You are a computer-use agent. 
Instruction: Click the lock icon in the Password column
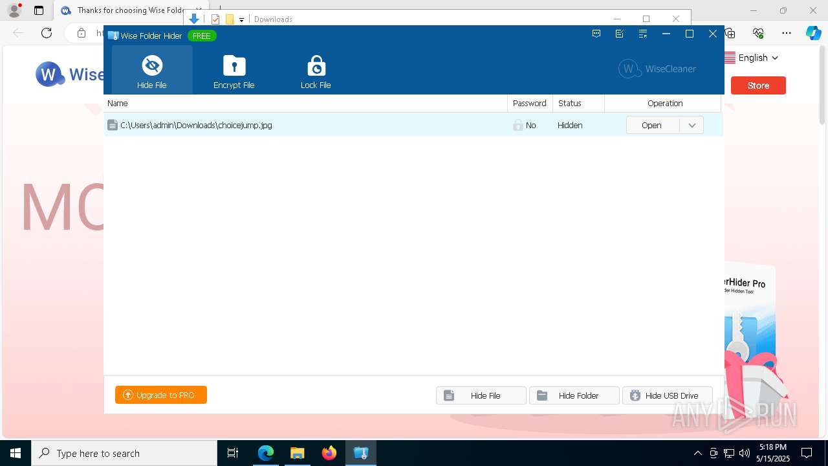[x=518, y=125]
